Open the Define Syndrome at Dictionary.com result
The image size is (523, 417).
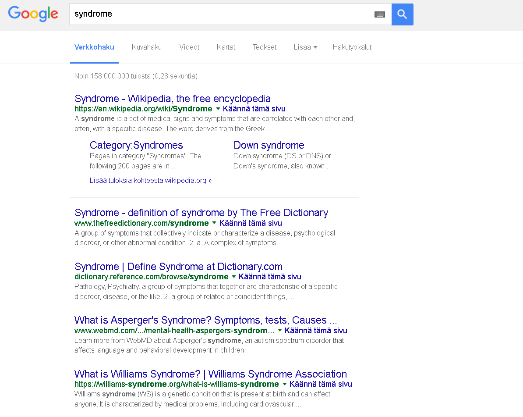tap(178, 267)
